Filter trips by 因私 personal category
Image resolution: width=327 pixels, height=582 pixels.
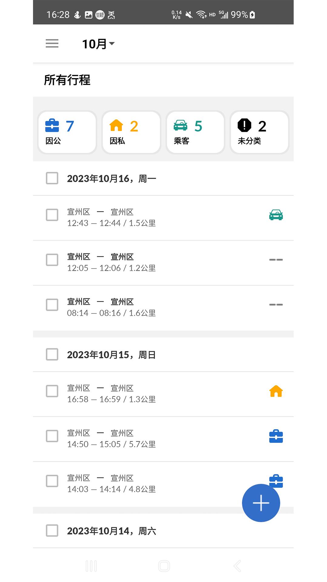click(x=131, y=132)
